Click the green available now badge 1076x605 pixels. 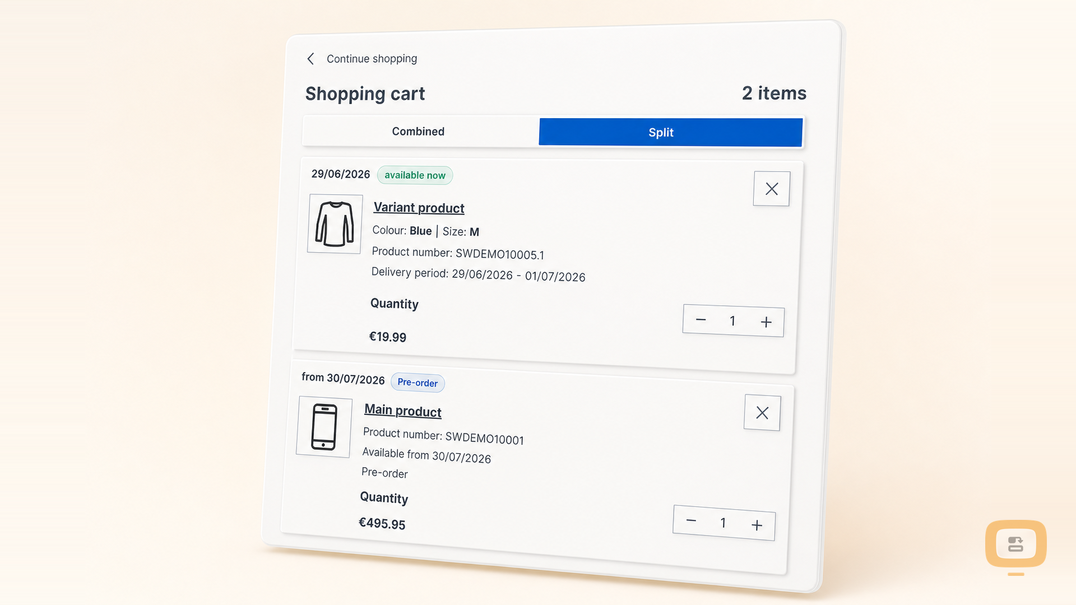coord(415,175)
